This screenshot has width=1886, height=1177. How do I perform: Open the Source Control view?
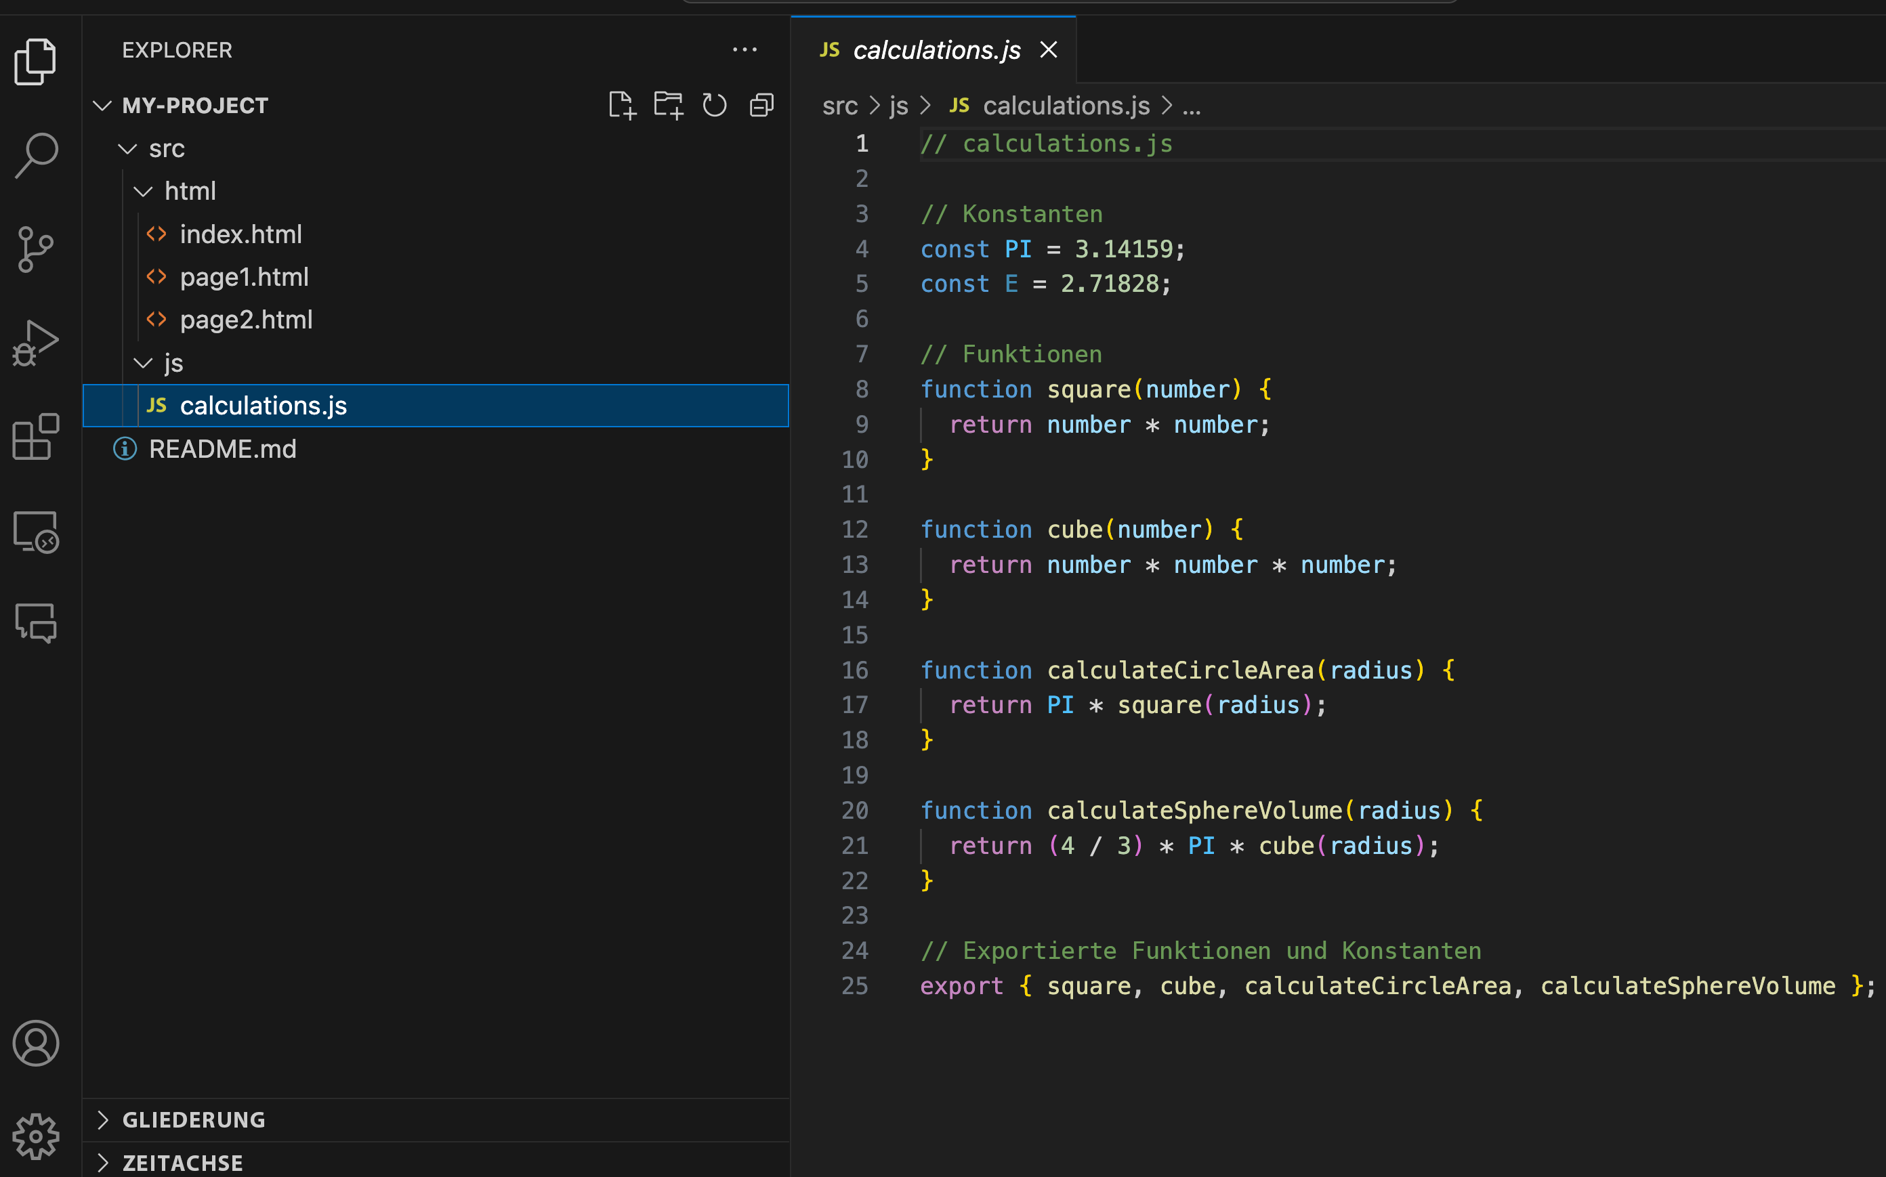(x=36, y=249)
